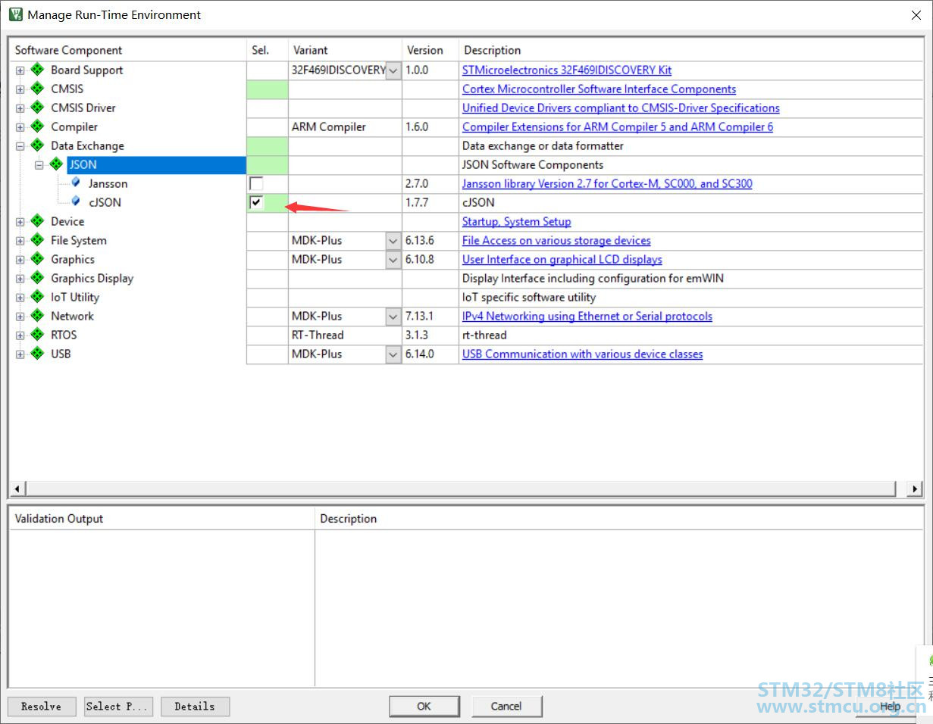The image size is (933, 724).
Task: Click the horizontal scrollbar left arrow
Action: (17, 489)
